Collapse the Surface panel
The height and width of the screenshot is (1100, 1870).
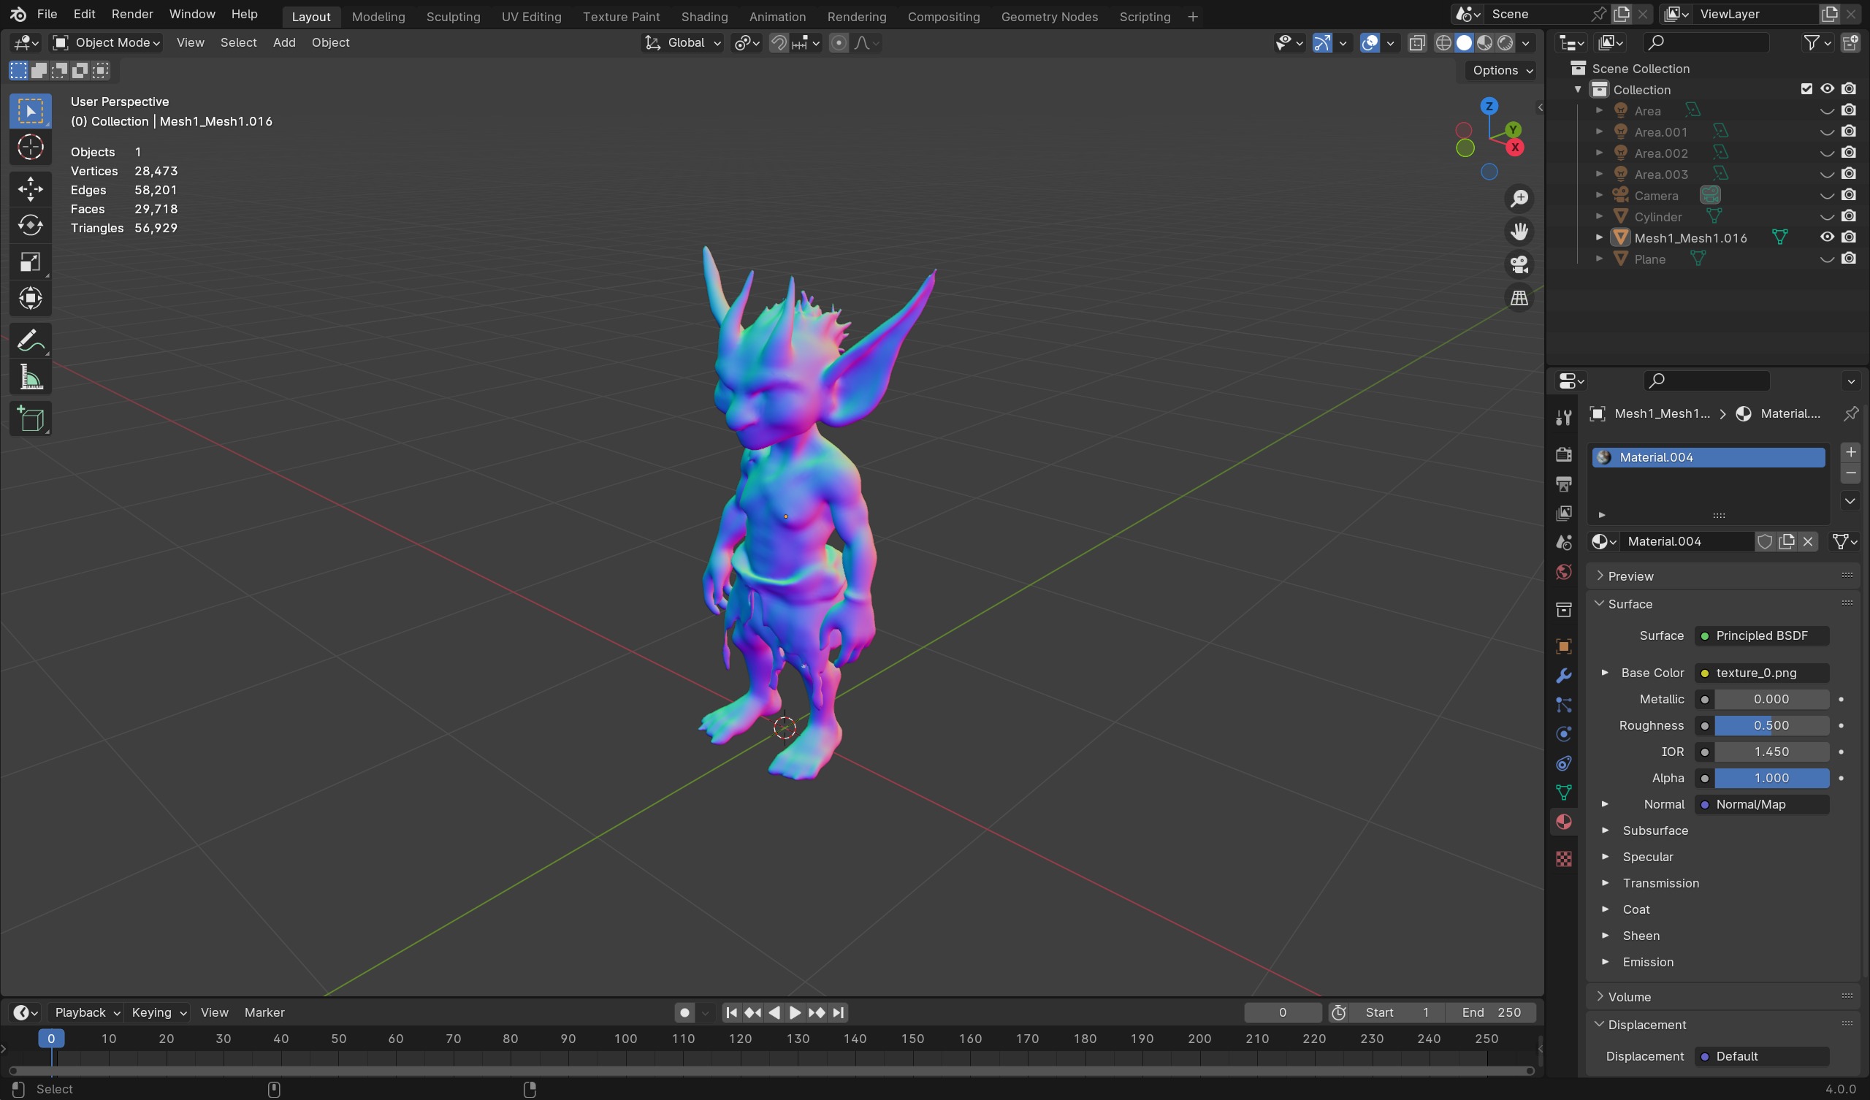(1629, 604)
